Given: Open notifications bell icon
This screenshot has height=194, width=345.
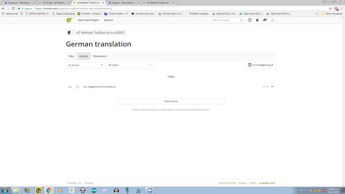Looking at the screenshot, I should 257,20.
